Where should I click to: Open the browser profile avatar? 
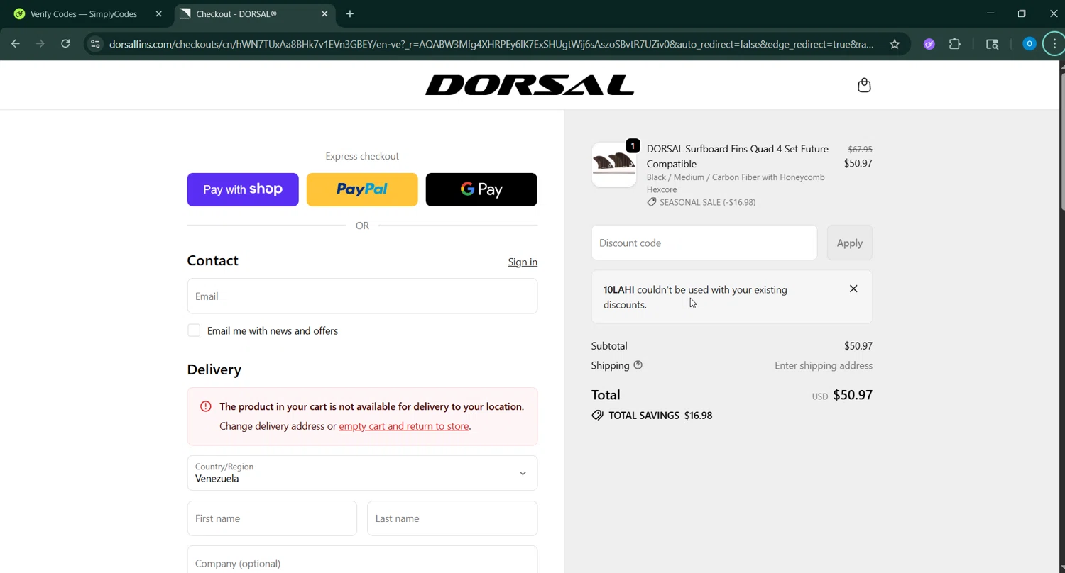1029,44
